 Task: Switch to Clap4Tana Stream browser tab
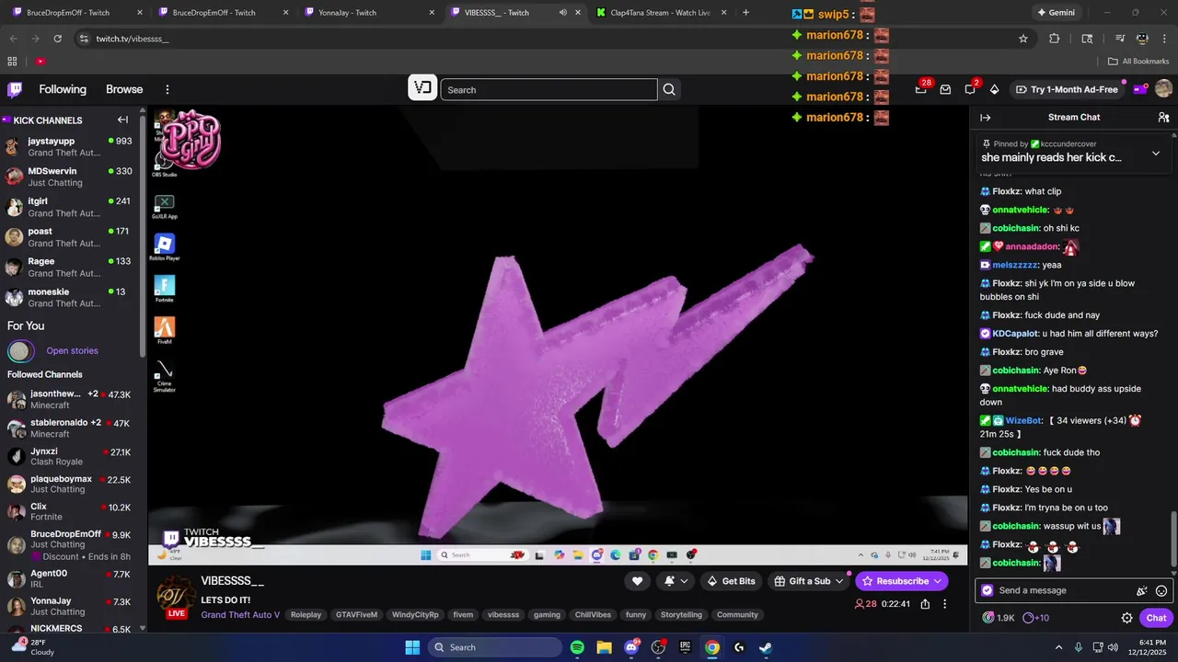tap(661, 13)
